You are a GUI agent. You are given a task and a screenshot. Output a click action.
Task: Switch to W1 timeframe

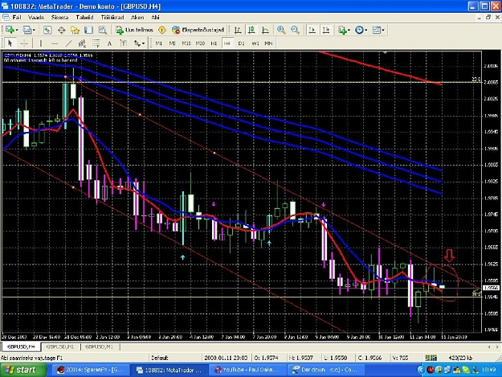255,43
